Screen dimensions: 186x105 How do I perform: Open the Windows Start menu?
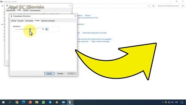pos(3,102)
